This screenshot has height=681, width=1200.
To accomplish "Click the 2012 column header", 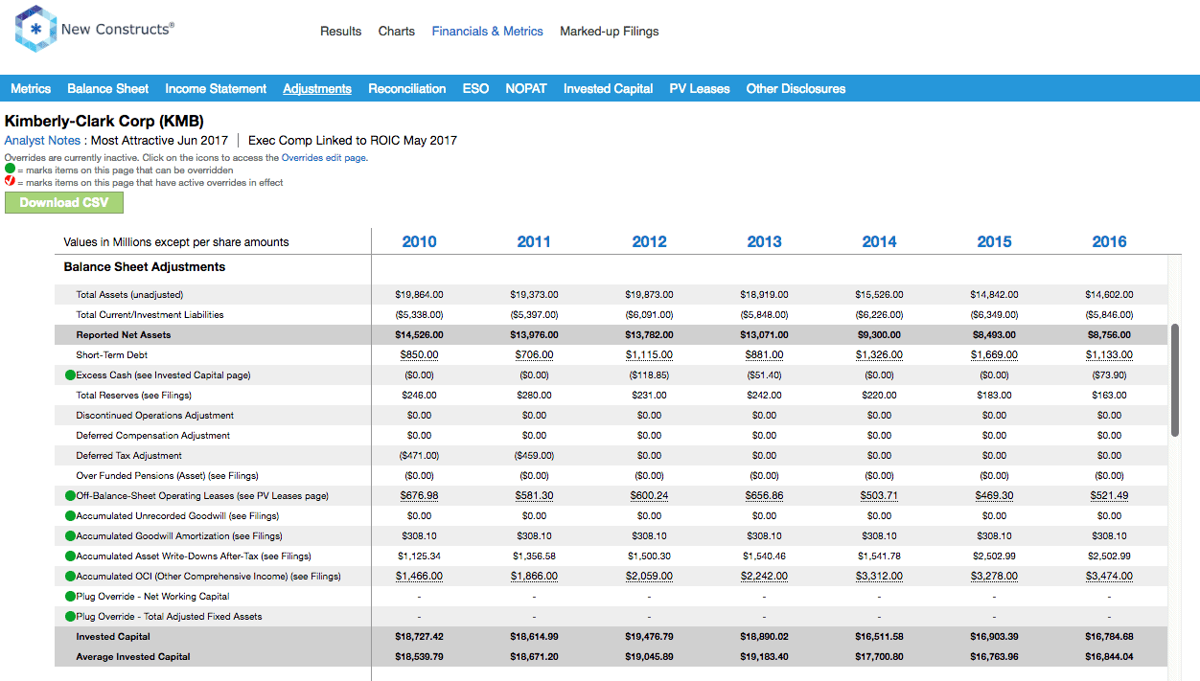I will (649, 241).
